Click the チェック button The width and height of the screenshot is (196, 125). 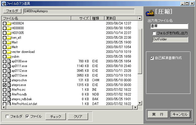pyautogui.click(x=56, y=116)
